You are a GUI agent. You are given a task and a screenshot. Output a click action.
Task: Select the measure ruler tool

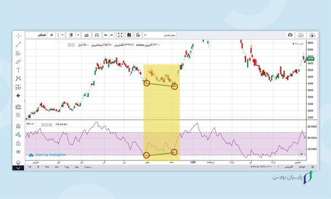click(x=18, y=106)
